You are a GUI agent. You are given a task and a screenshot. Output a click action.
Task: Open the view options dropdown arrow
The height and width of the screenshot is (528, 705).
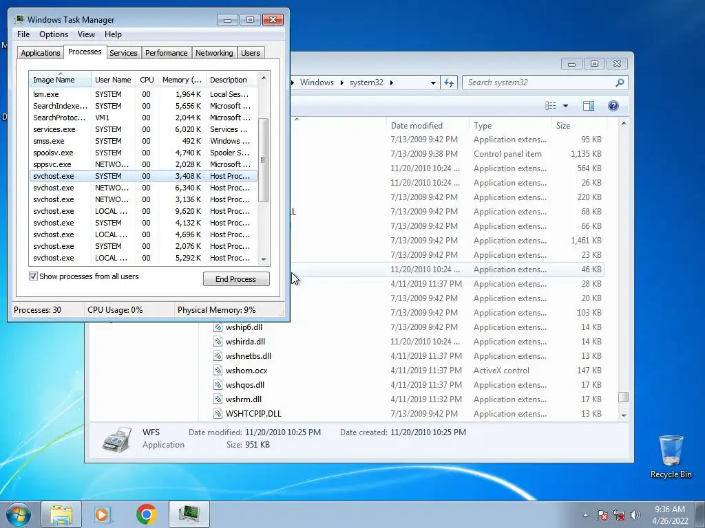566,106
